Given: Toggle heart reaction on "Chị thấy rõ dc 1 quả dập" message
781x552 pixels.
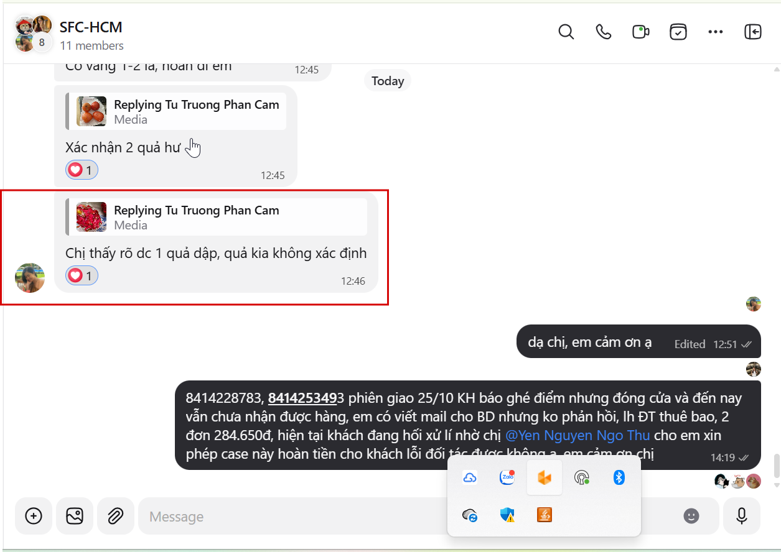Looking at the screenshot, I should pos(82,276).
